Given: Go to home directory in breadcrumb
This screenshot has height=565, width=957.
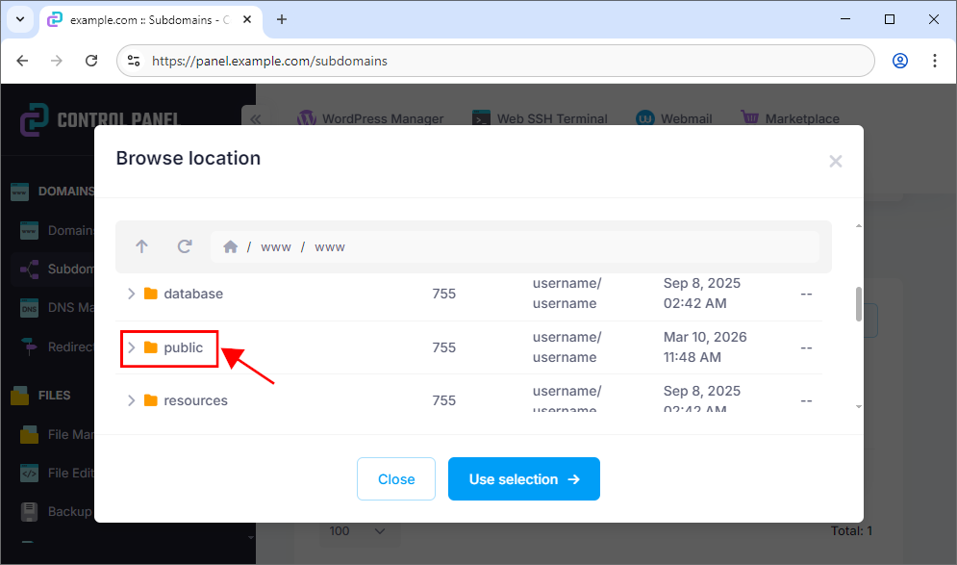Looking at the screenshot, I should pyautogui.click(x=230, y=246).
